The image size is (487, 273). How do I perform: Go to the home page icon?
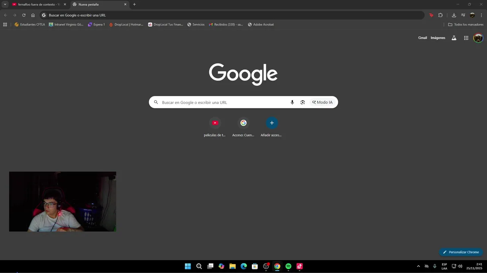(x=33, y=15)
